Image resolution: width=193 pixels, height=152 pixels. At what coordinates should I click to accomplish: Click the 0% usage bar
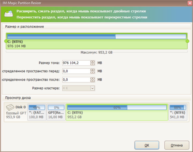point(56,107)
